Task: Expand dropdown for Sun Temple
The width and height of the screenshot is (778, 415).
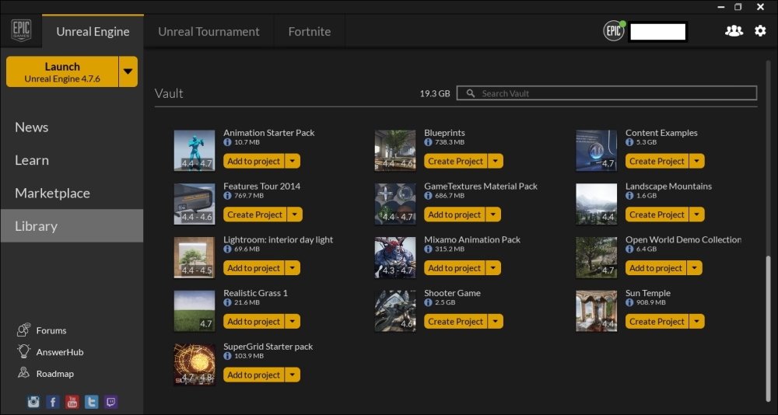Action: pos(697,321)
